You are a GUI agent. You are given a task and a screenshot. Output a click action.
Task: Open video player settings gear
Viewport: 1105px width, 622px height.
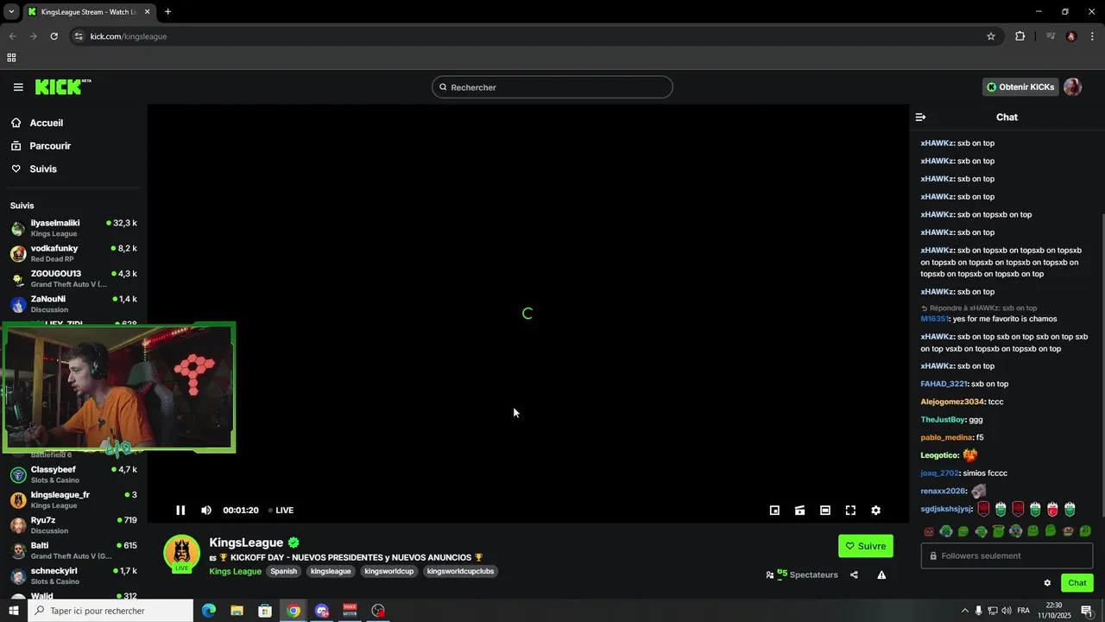pos(875,511)
